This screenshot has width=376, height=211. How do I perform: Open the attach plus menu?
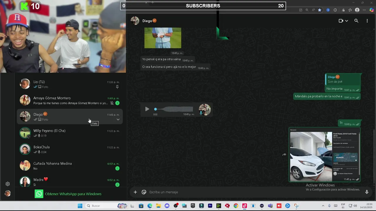click(135, 192)
